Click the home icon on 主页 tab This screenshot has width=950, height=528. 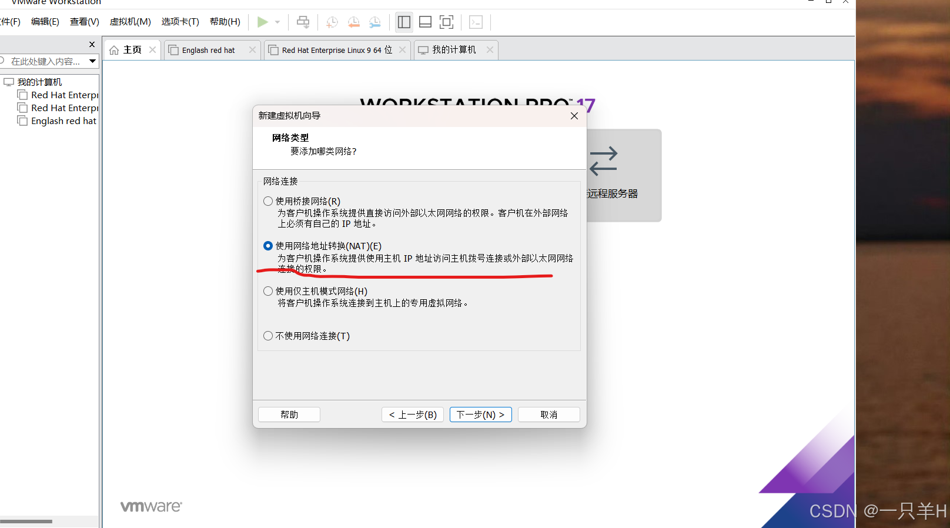(114, 50)
